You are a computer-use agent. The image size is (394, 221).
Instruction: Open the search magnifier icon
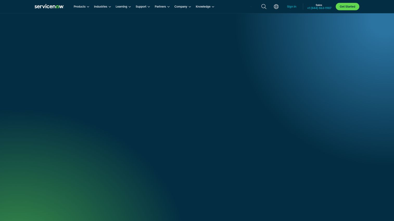(264, 6)
